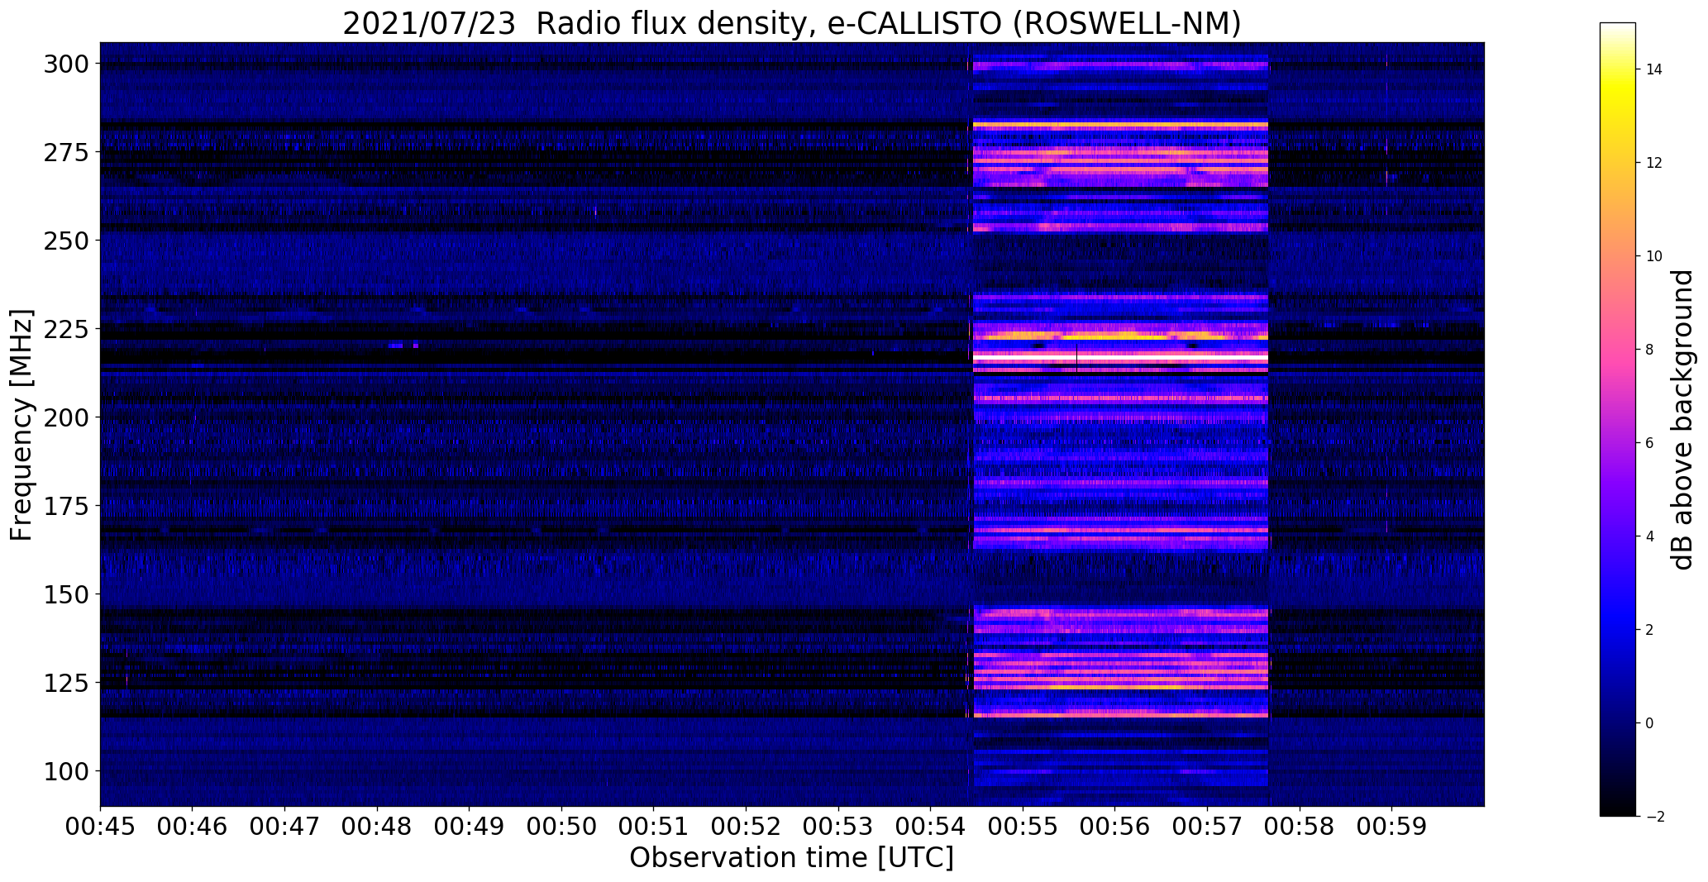The height and width of the screenshot is (882, 1708).
Task: Click the 00:52 time tick label
Action: (x=746, y=826)
